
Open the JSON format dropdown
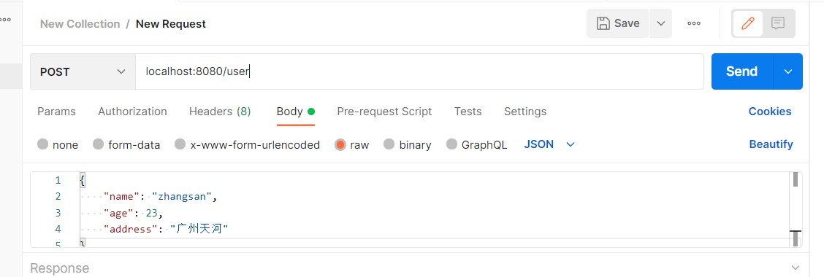(549, 144)
